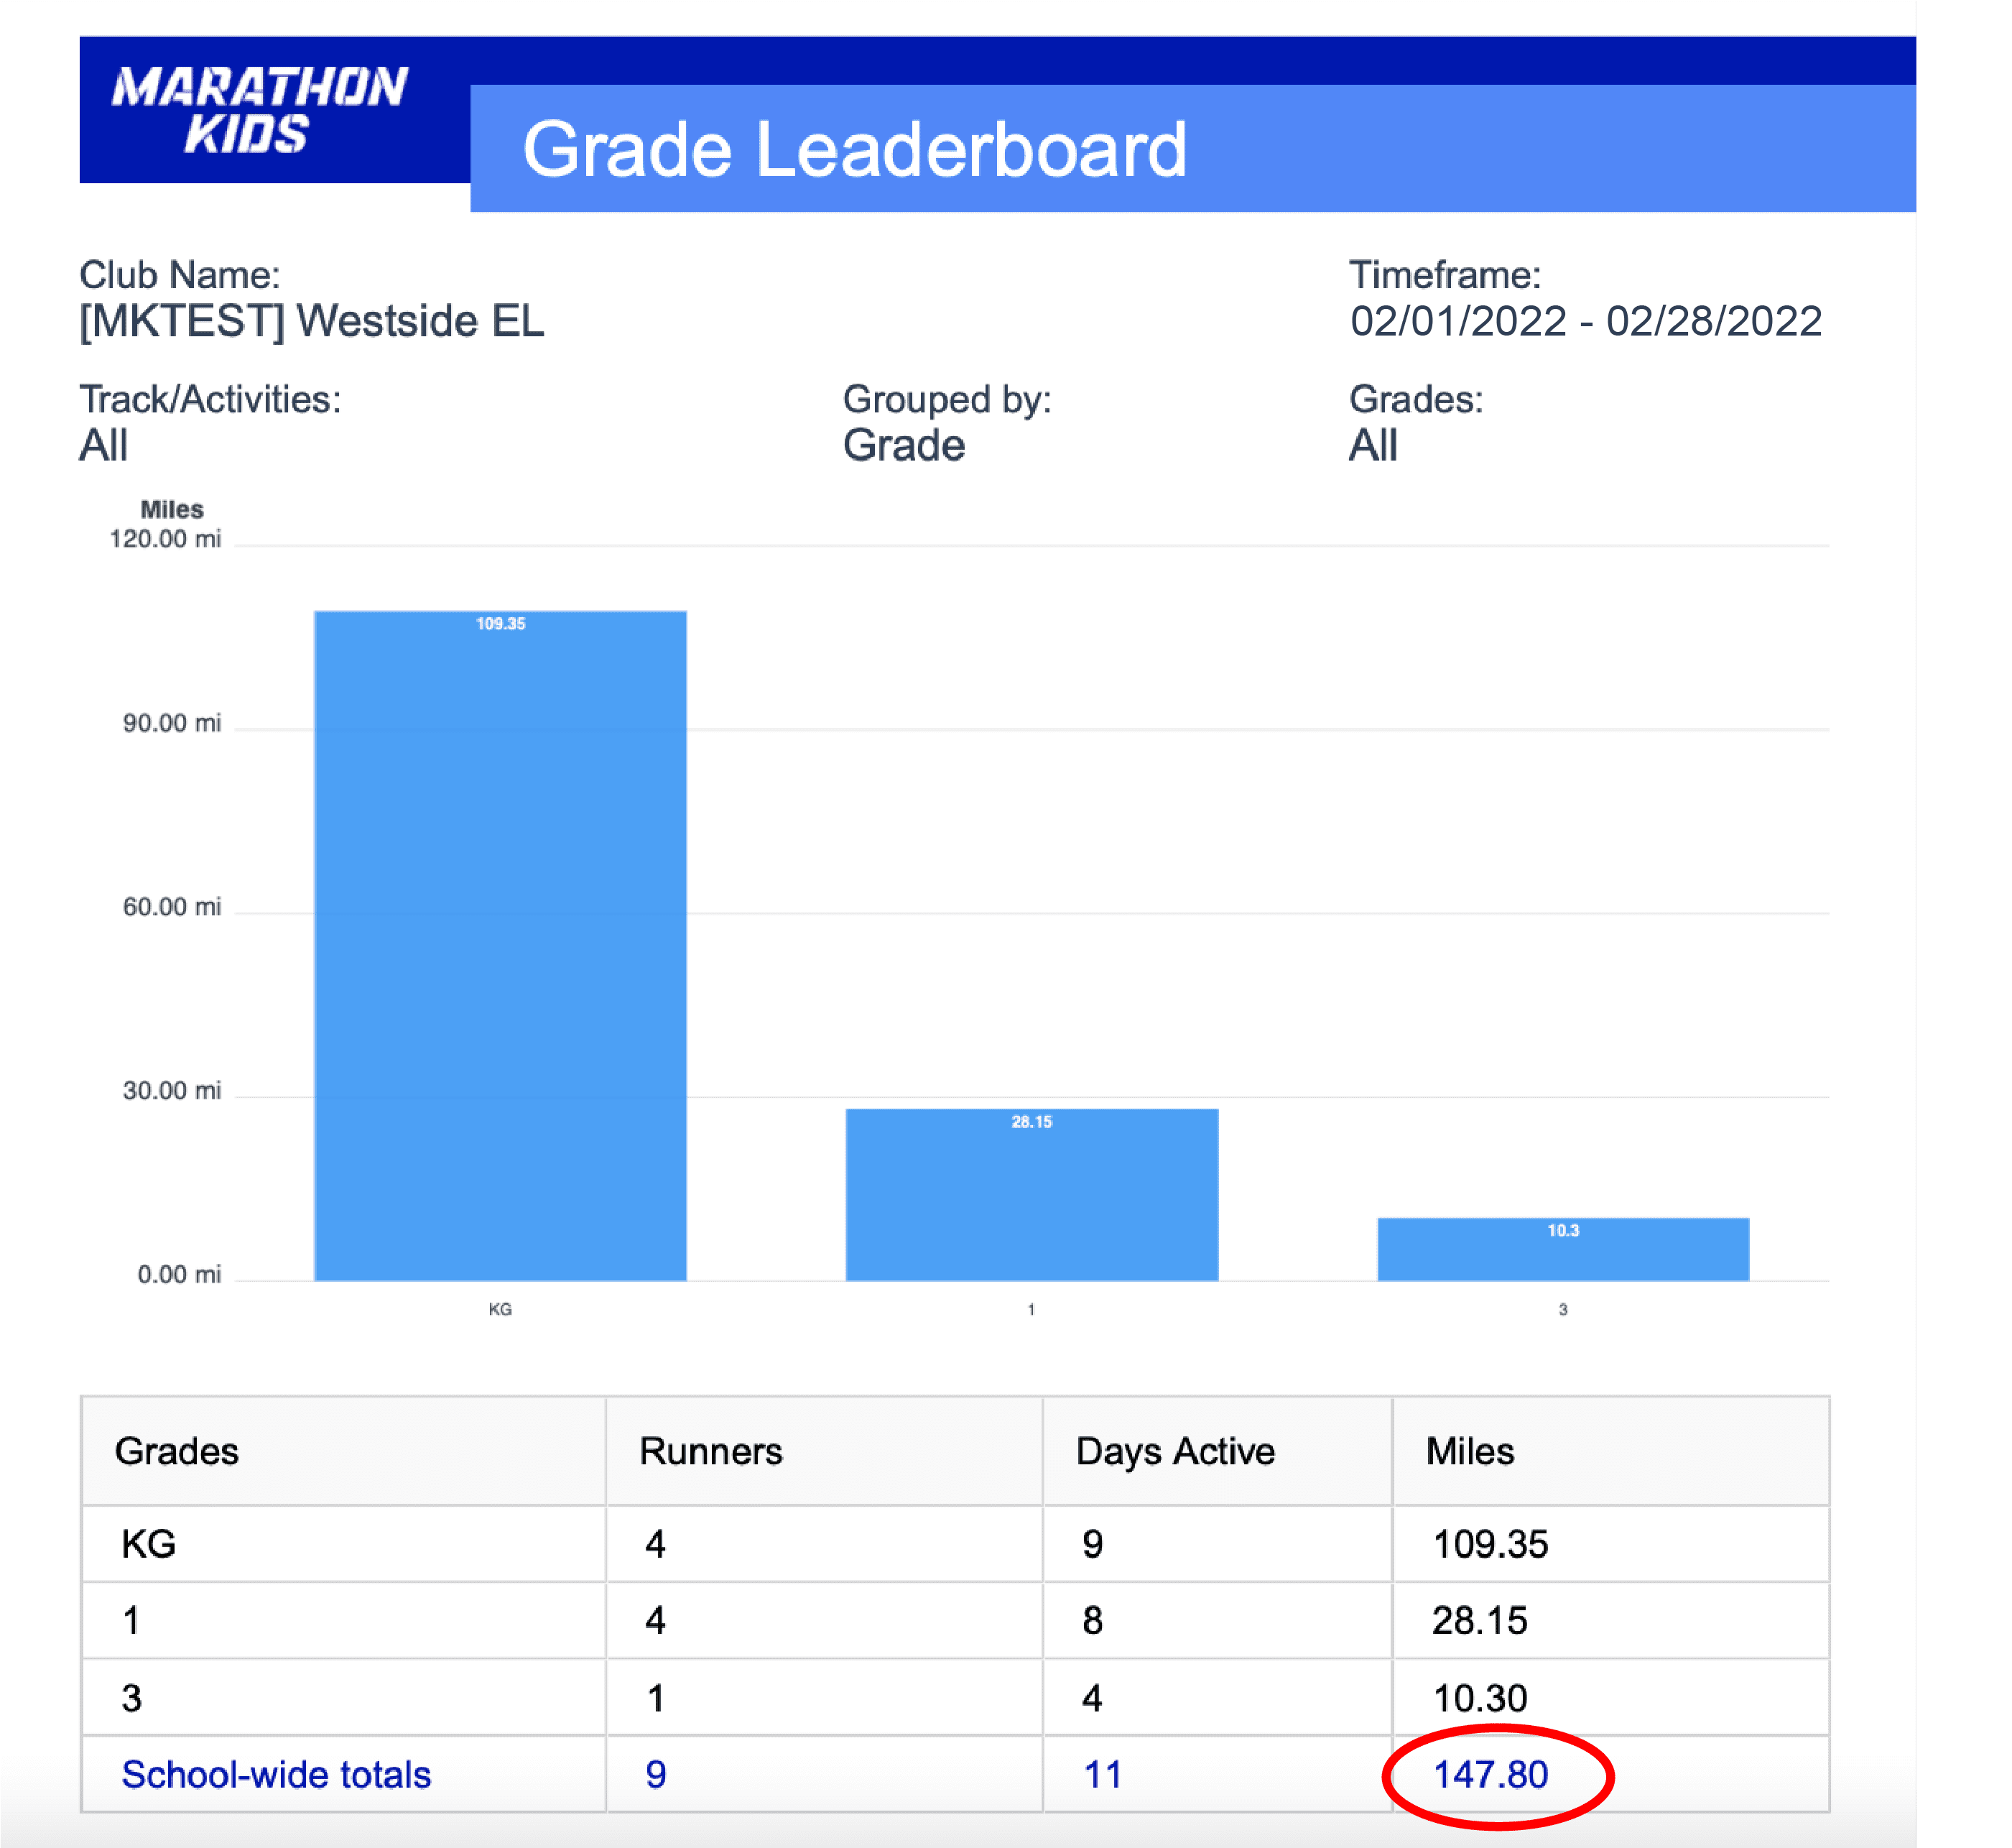The image size is (2012, 1848).
Task: Click the timeframe '02/01/2022 - 02/28/2022'
Action: click(1586, 321)
